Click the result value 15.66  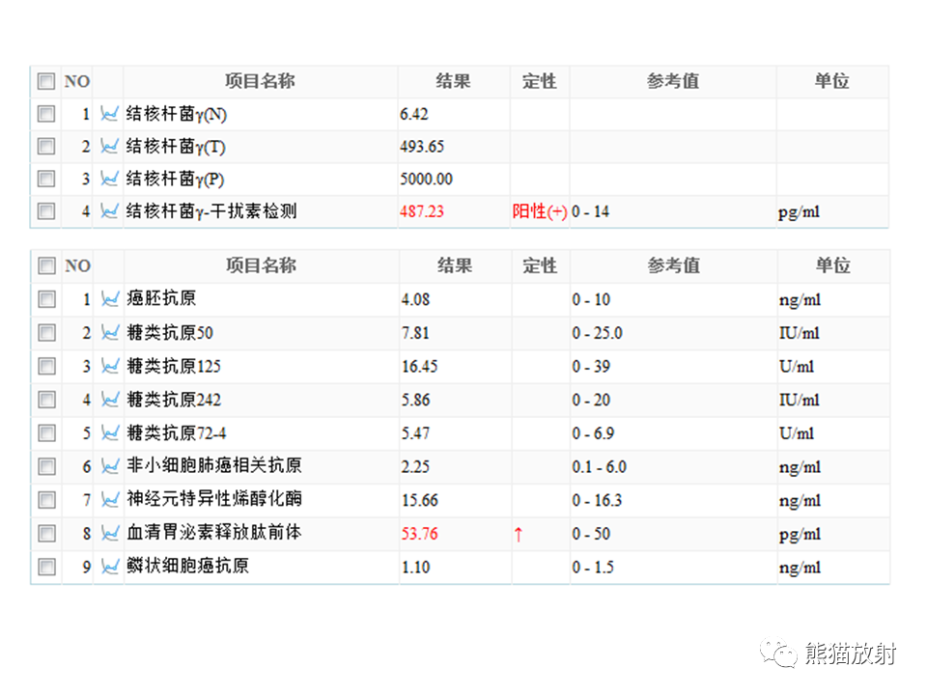click(420, 501)
